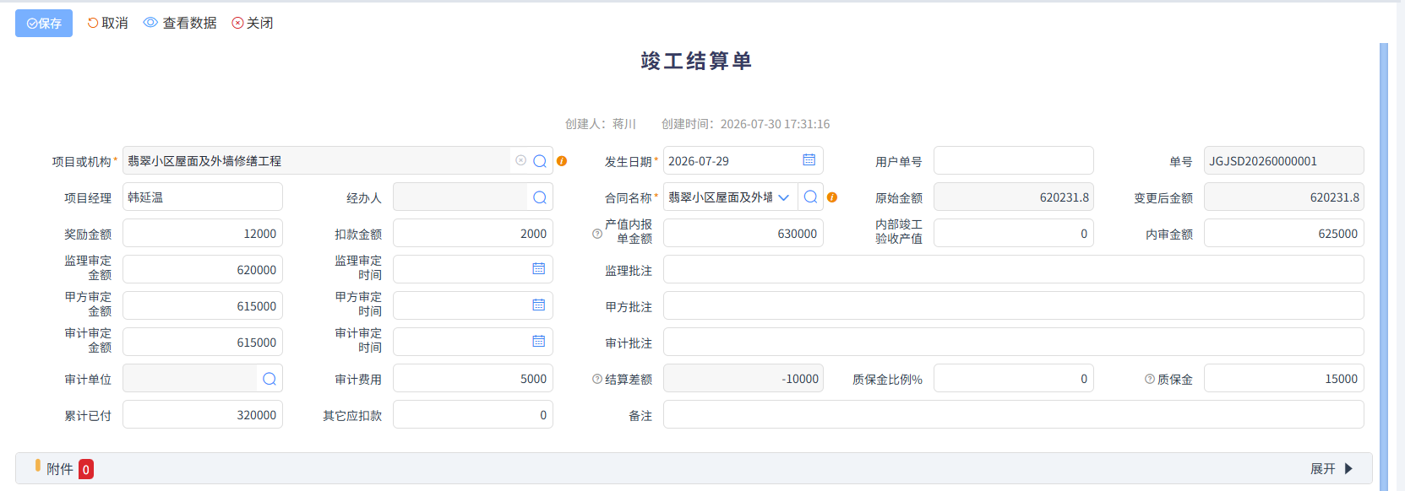The height and width of the screenshot is (491, 1405).
Task: Click the 创建人 蒋川 text
Action: click(601, 124)
